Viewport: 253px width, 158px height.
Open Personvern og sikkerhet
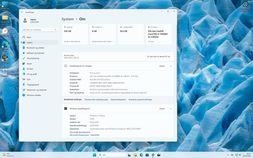[x=39, y=90]
